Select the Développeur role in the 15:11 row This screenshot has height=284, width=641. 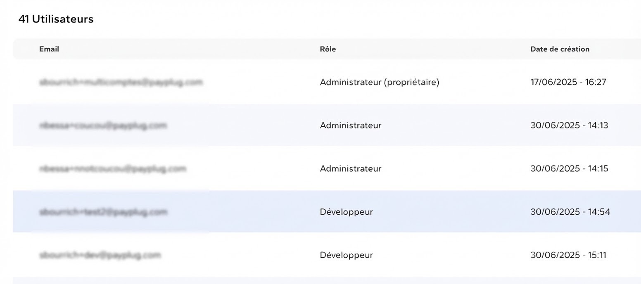coord(346,256)
